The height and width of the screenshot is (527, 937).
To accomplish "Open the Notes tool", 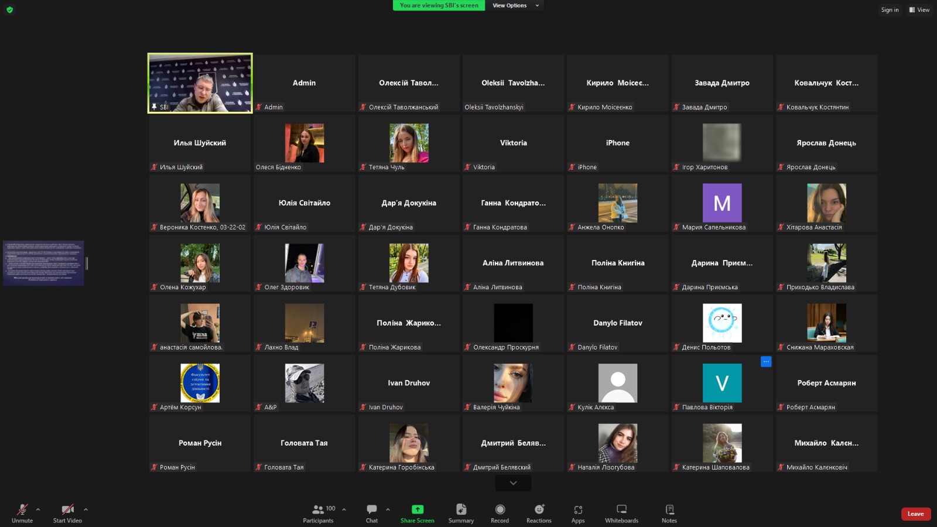I will (x=669, y=513).
